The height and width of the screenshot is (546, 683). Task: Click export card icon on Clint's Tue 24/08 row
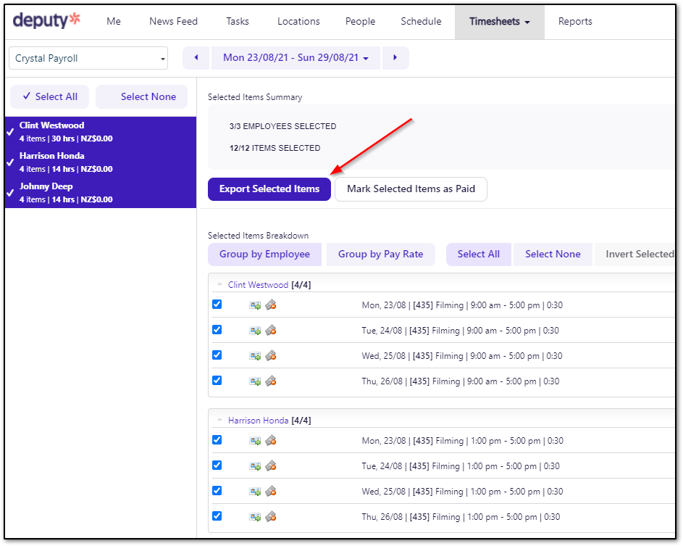[x=255, y=331]
